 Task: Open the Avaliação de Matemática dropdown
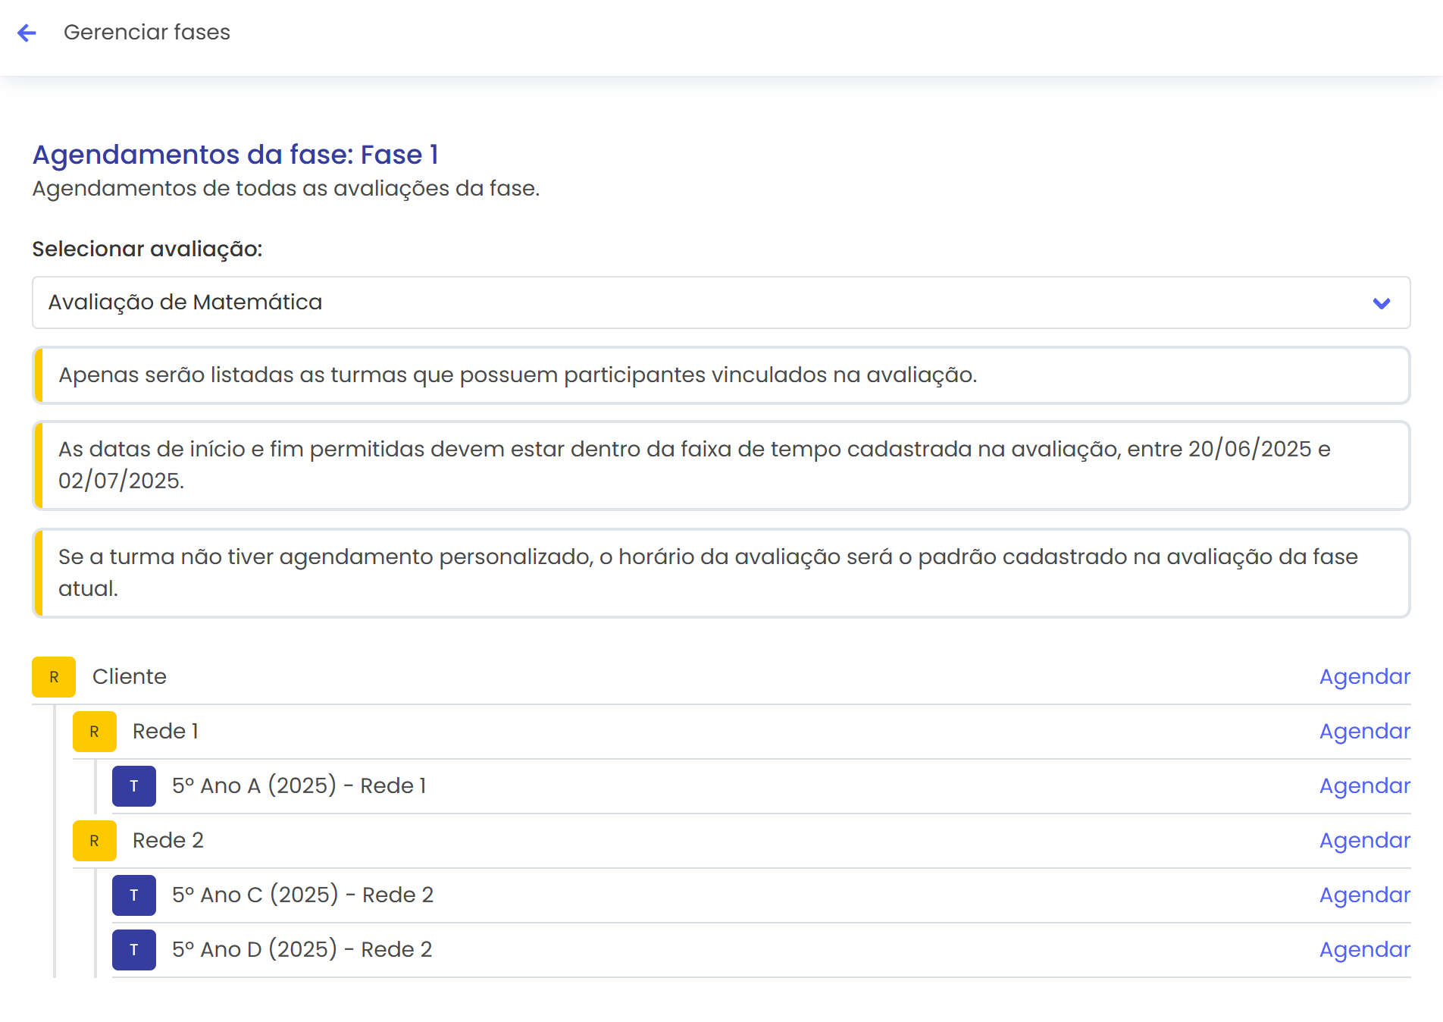[x=721, y=303]
